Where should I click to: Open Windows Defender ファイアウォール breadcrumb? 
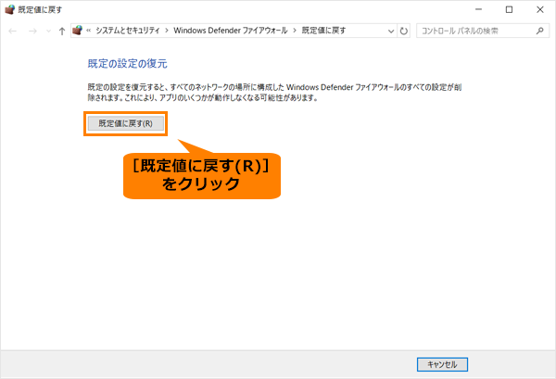coord(231,31)
